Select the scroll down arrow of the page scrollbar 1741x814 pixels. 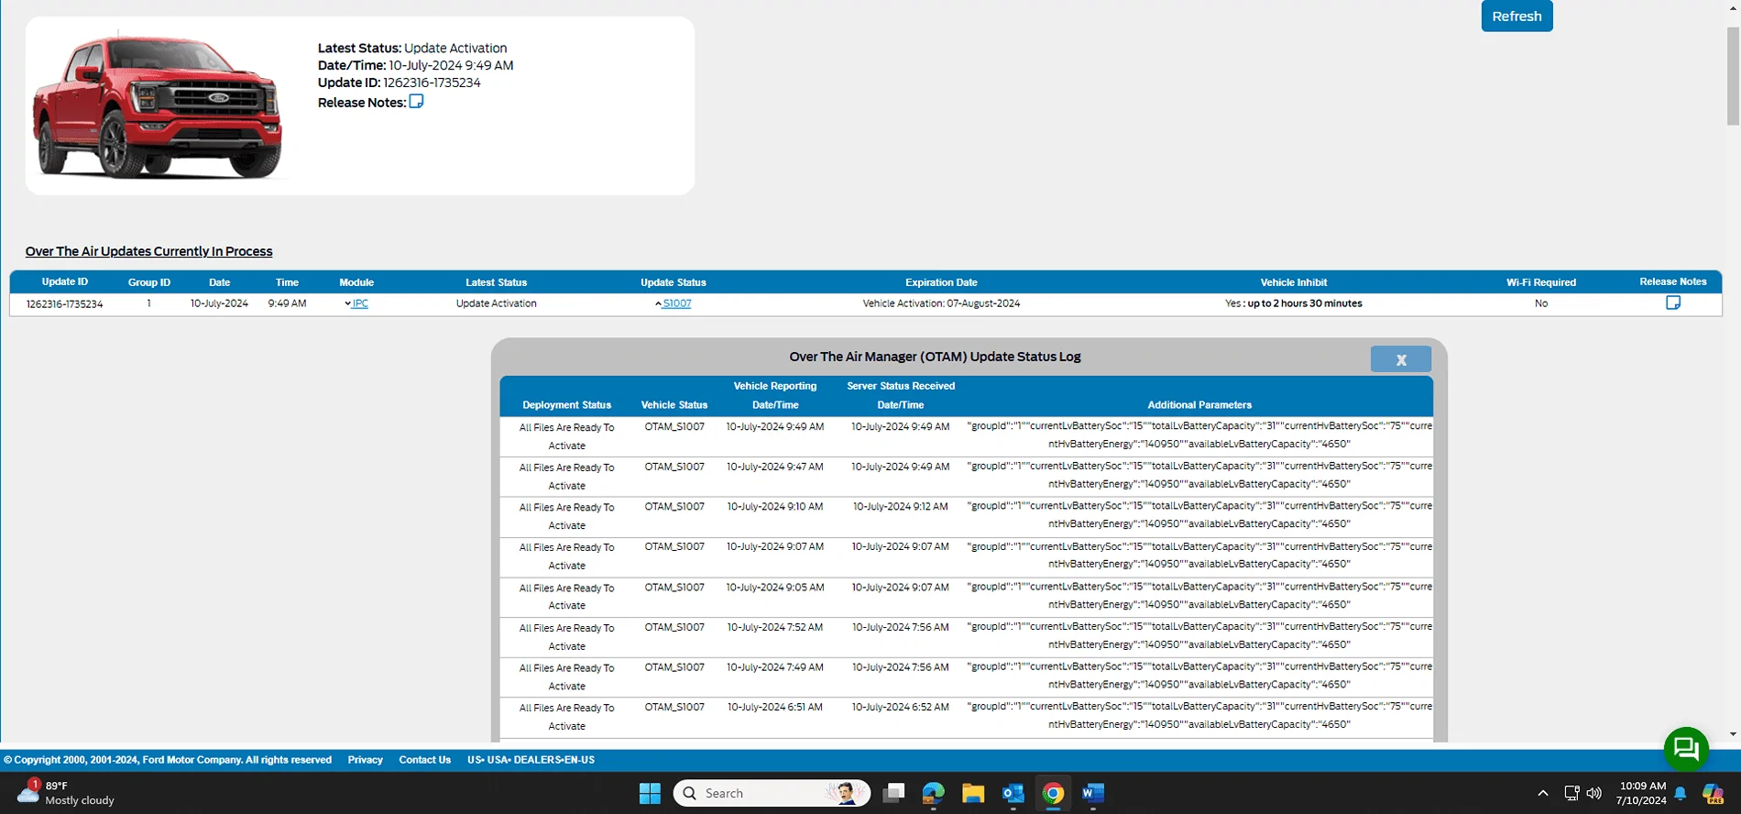1733,734
